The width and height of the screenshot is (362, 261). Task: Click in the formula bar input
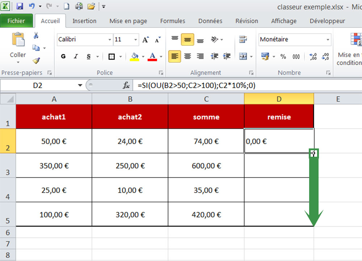pos(248,85)
